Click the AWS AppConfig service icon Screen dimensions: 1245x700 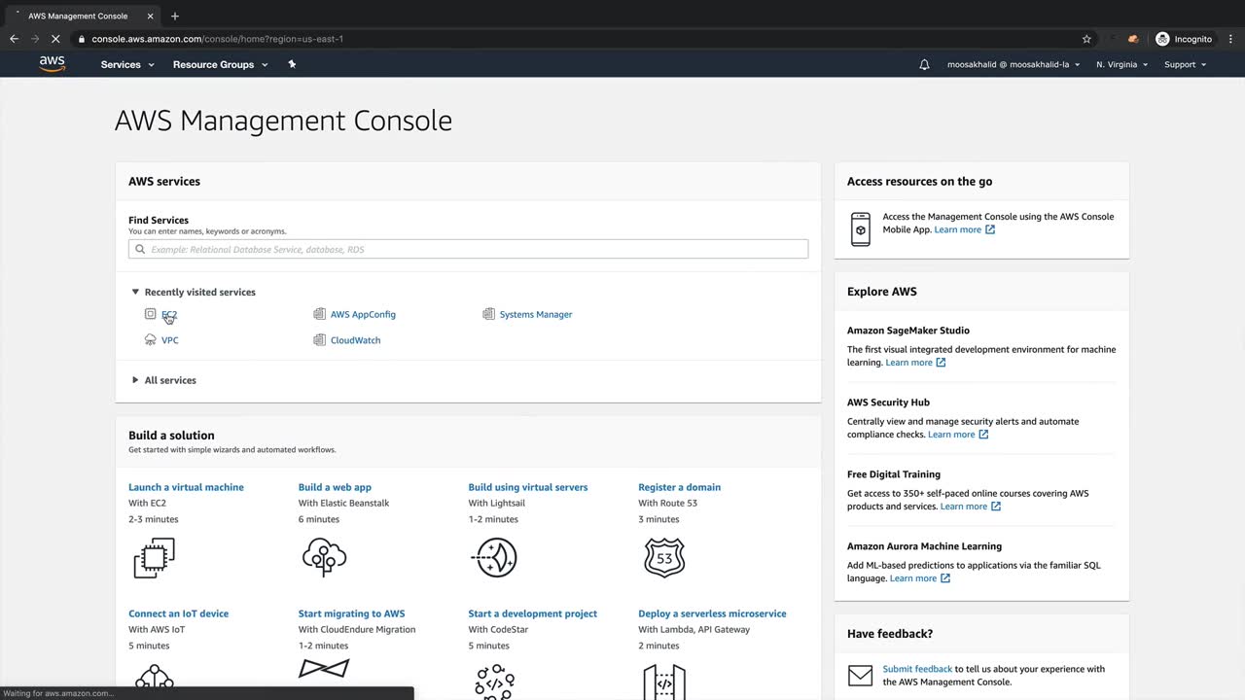[x=319, y=314]
